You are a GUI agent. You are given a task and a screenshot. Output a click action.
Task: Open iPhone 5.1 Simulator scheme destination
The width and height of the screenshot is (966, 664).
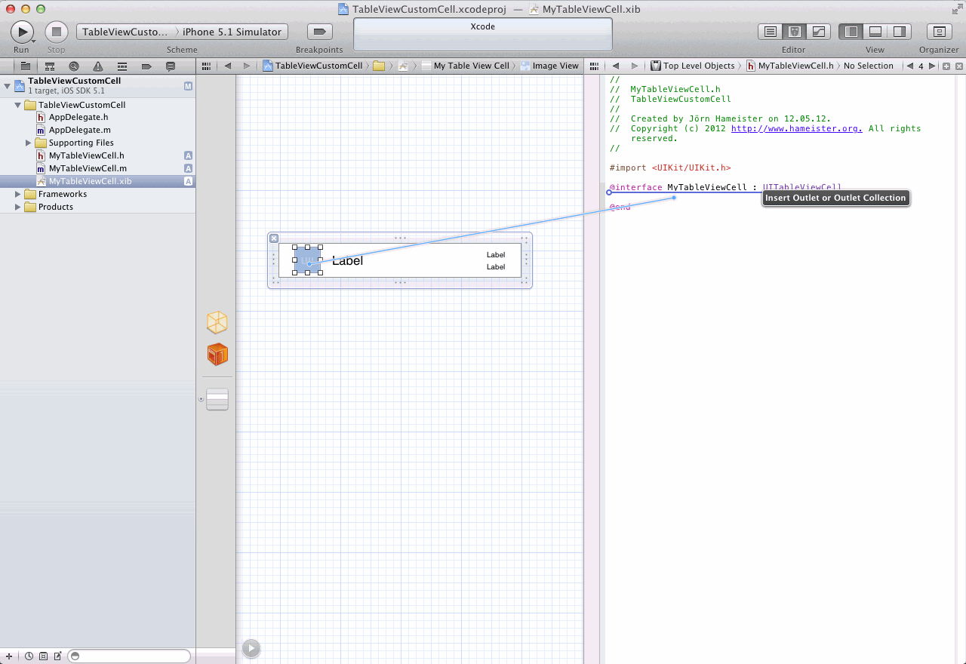click(x=232, y=32)
